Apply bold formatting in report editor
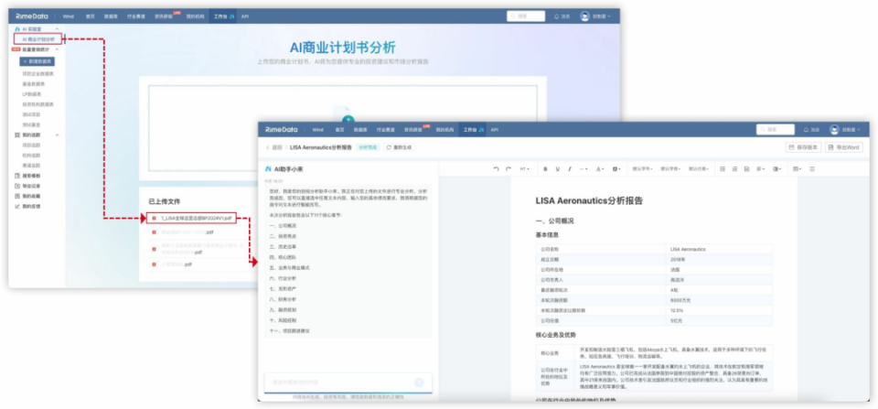Image resolution: width=878 pixels, height=409 pixels. click(x=545, y=168)
